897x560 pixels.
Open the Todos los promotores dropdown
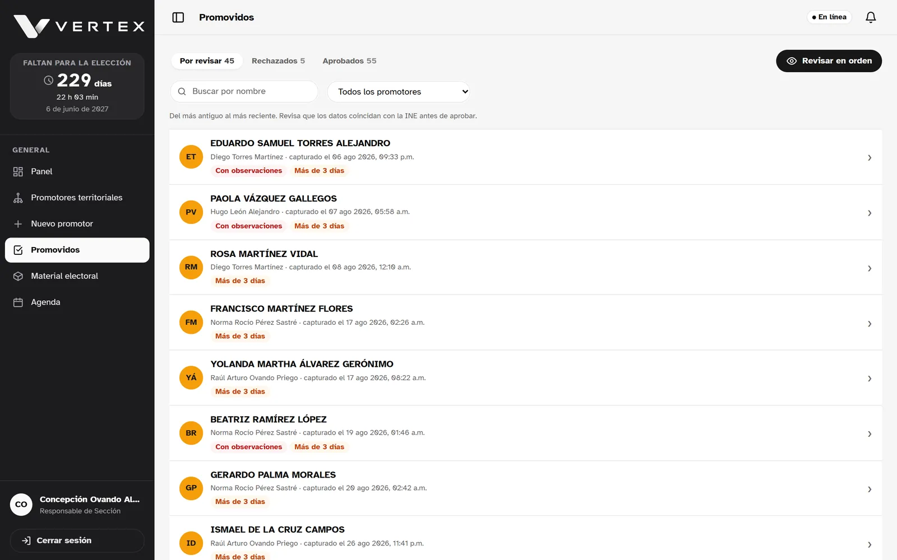[x=399, y=92]
